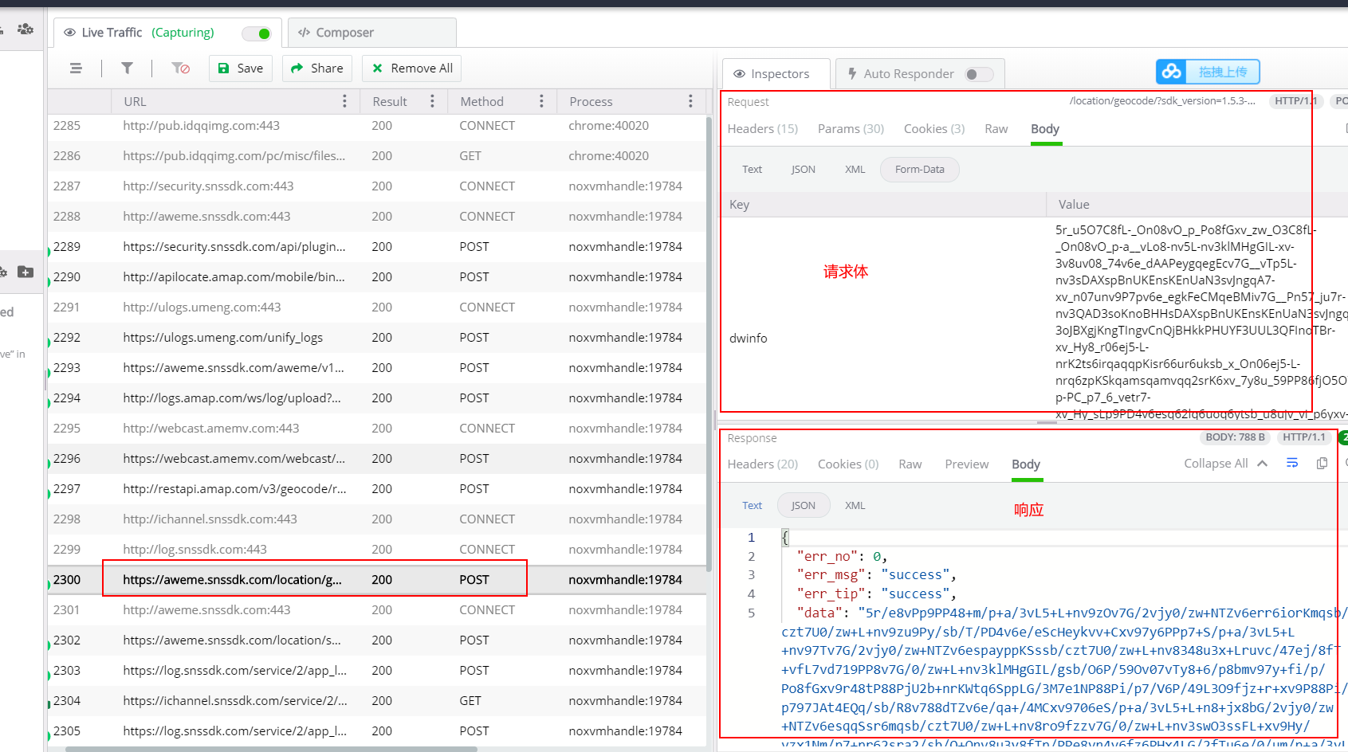The height and width of the screenshot is (752, 1348).
Task: Select session 2297 restapi.amap.com geocode row
Action: [376, 488]
